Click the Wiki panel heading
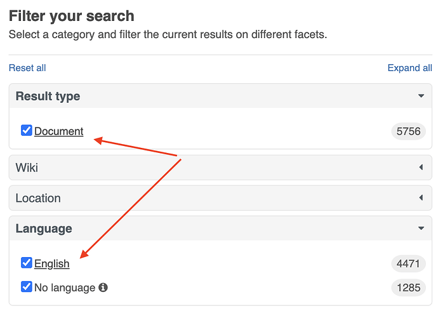This screenshot has width=438, height=311. click(x=27, y=168)
